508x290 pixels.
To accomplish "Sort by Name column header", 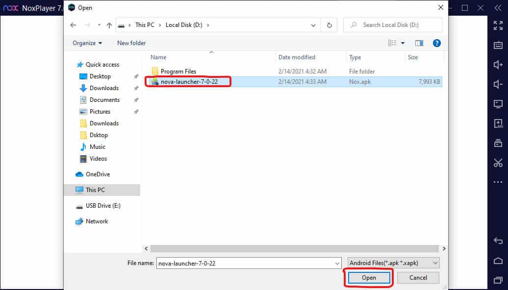I will [158, 57].
